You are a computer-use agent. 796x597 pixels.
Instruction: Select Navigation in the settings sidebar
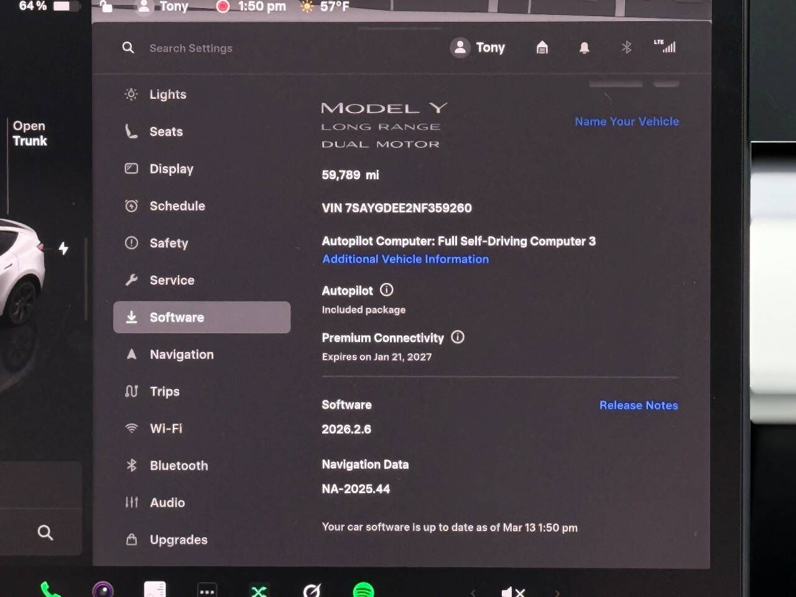tap(182, 354)
